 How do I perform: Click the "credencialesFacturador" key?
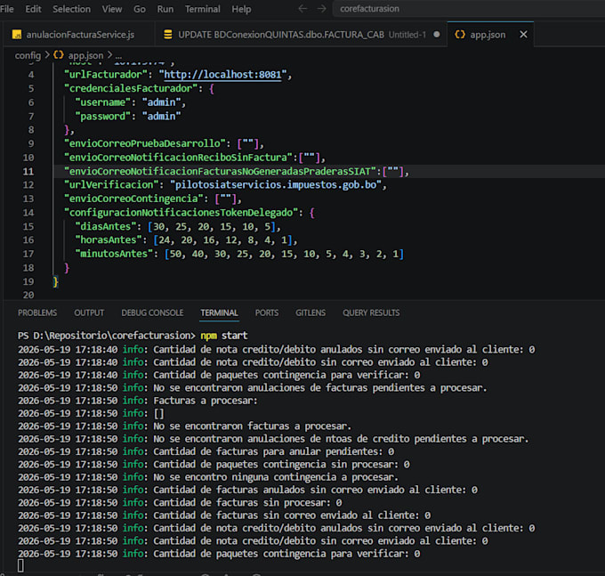(x=131, y=88)
